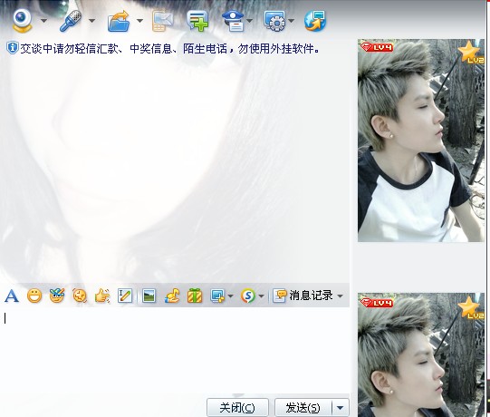Send a gift with the gift-box icon
Screen dimensions: 490x417
click(x=195, y=296)
